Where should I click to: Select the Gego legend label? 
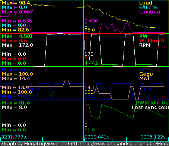point(146,74)
